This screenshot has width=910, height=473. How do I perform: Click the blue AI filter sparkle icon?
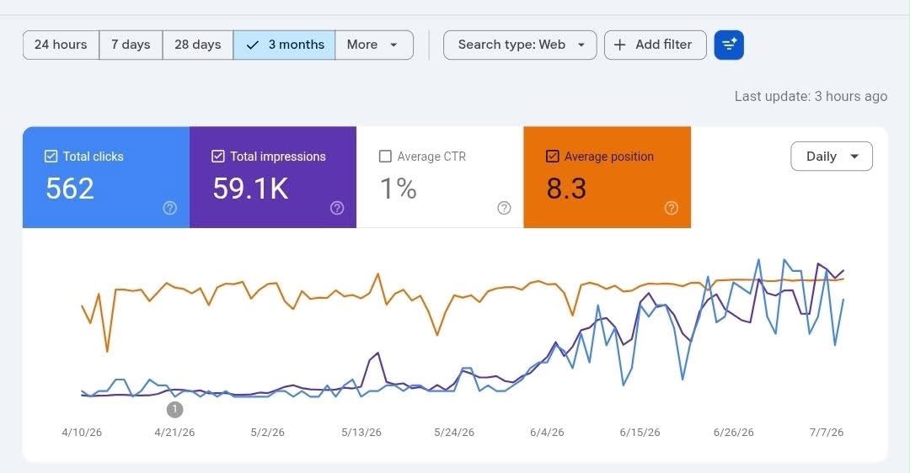[729, 45]
